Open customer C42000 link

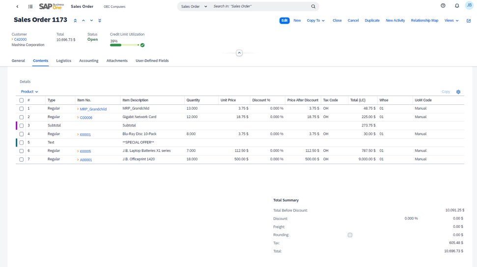[x=20, y=39]
